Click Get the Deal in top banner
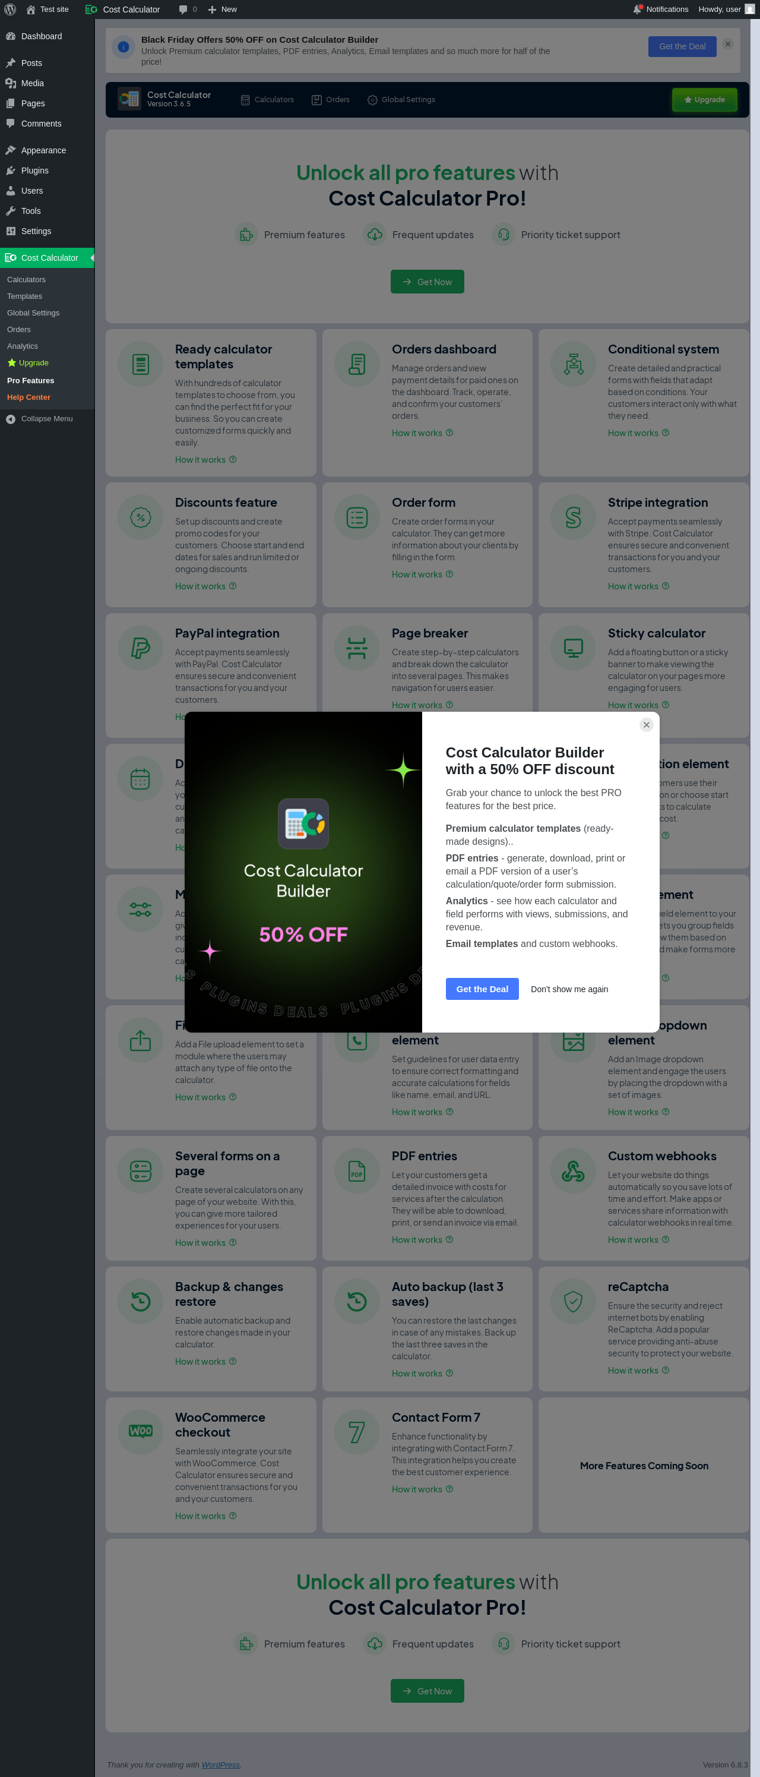This screenshot has width=760, height=1777. pyautogui.click(x=682, y=46)
